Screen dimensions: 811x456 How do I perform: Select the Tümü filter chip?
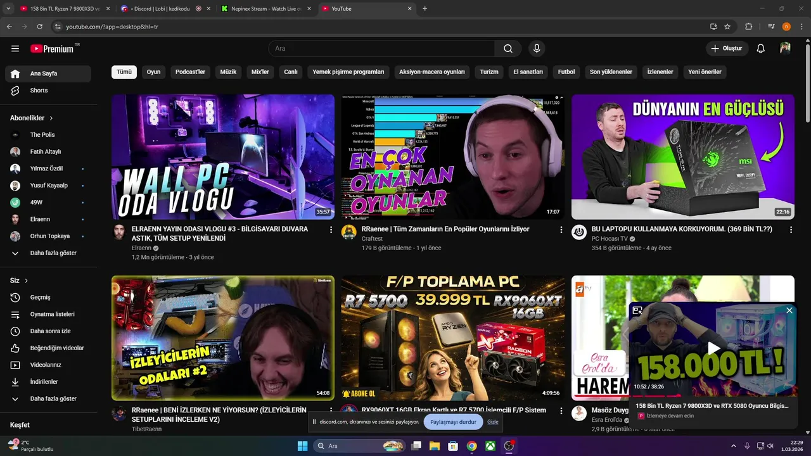point(124,72)
